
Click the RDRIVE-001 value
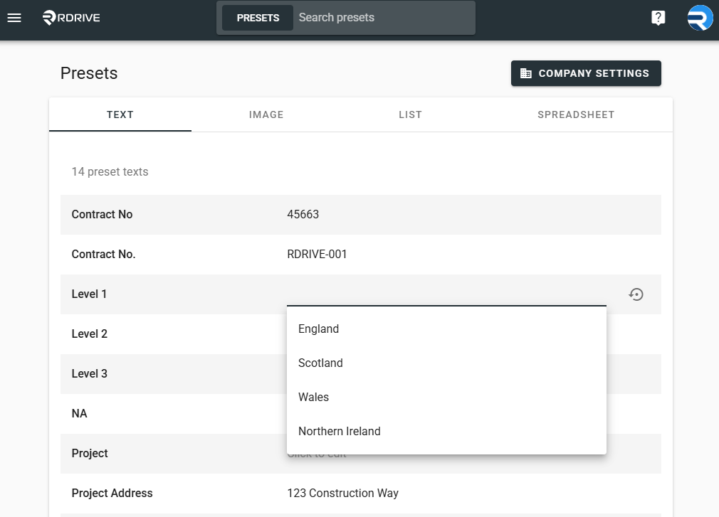coord(317,254)
